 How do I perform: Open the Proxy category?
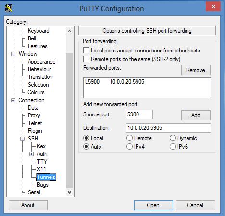coord(34,115)
